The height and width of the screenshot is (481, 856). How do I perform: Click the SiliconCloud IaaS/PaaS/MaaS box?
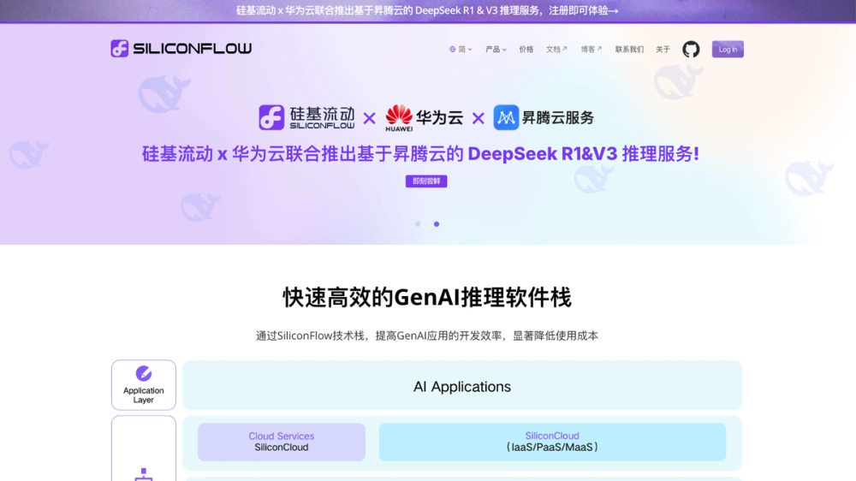click(x=552, y=442)
